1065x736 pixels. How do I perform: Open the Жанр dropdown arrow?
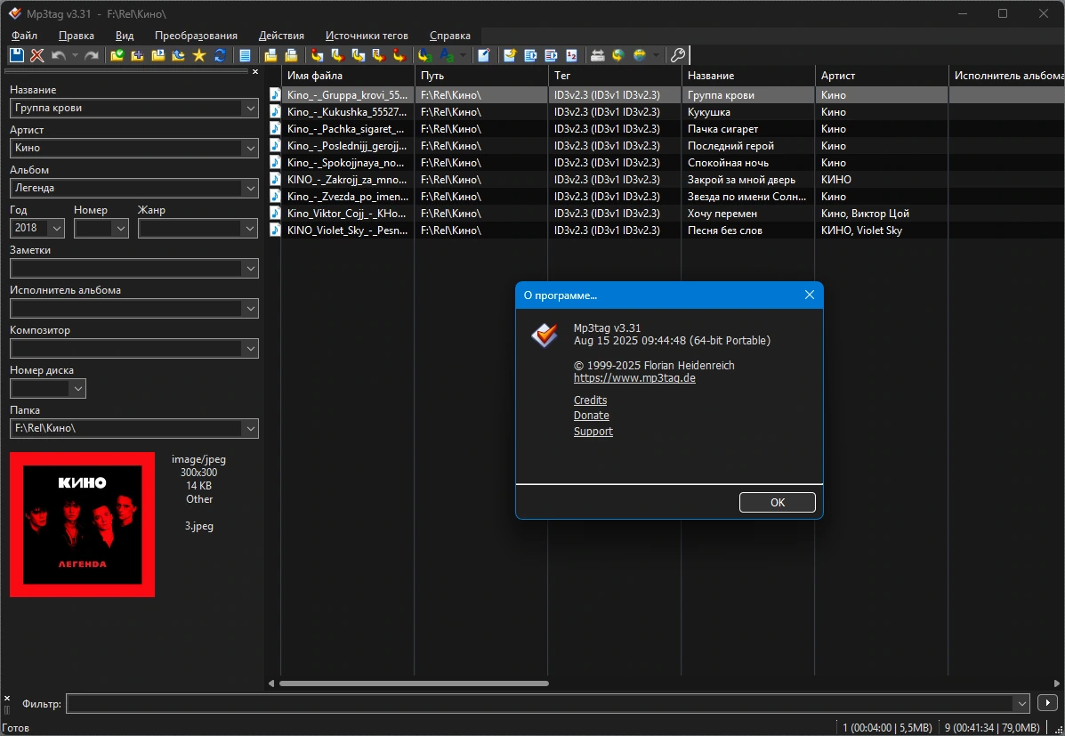pyautogui.click(x=250, y=229)
